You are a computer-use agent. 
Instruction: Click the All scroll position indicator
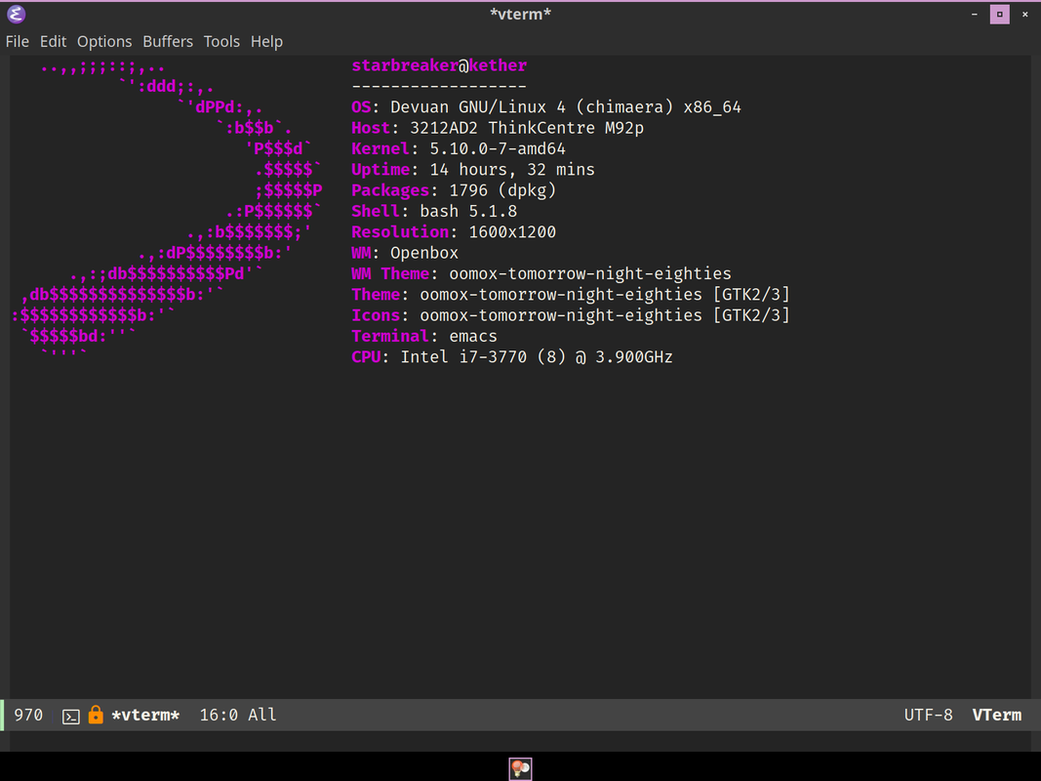coord(262,716)
